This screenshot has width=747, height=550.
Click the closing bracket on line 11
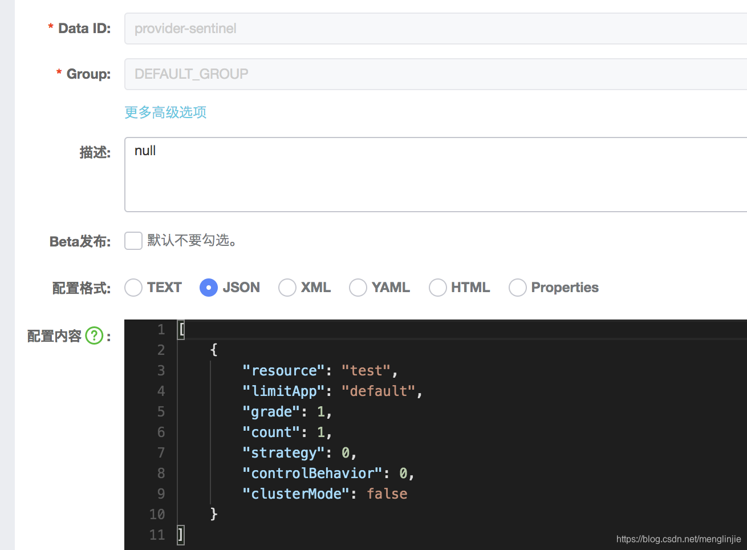[181, 535]
